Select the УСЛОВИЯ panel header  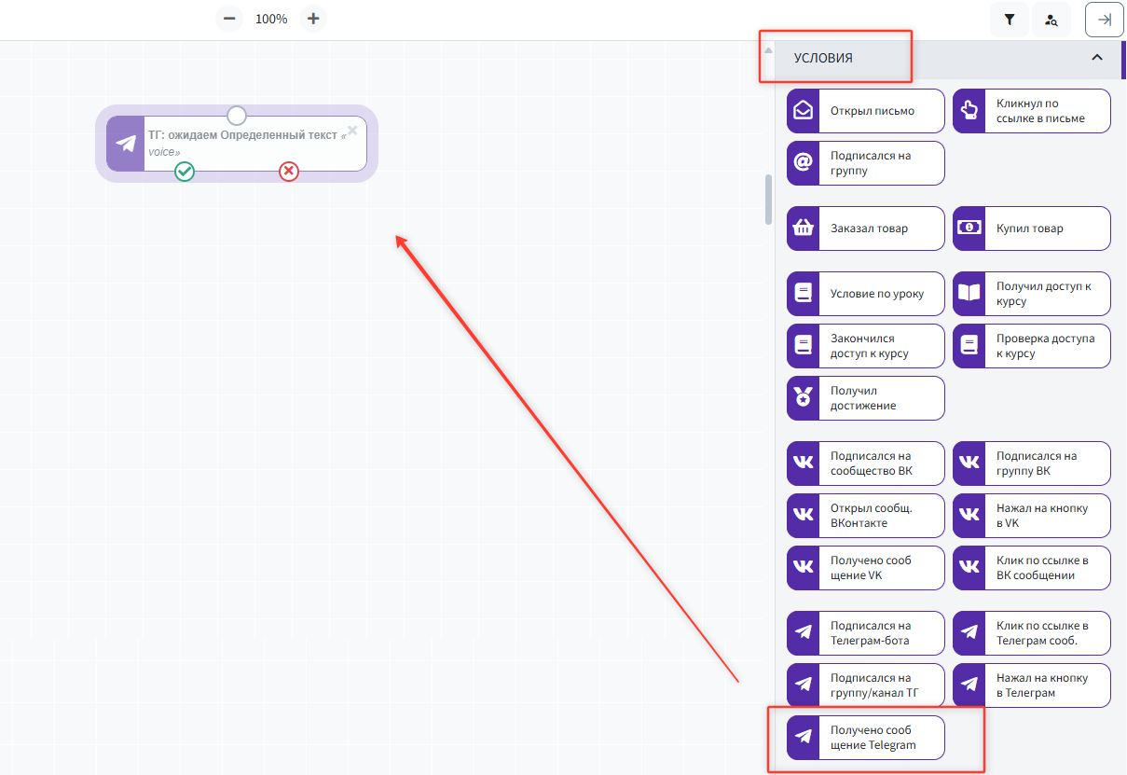pos(839,58)
